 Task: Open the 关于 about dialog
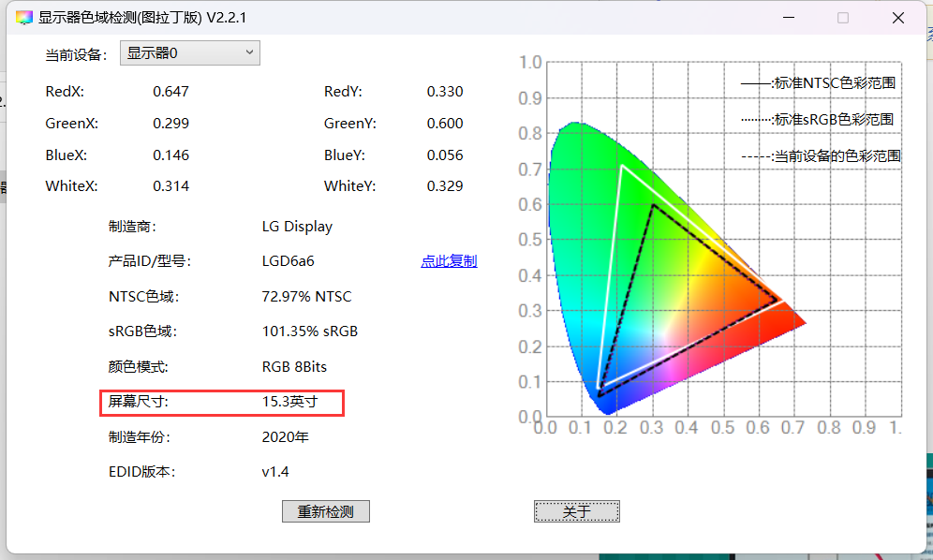tap(576, 511)
